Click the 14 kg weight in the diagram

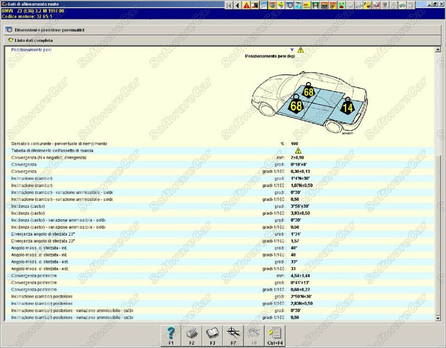click(348, 106)
